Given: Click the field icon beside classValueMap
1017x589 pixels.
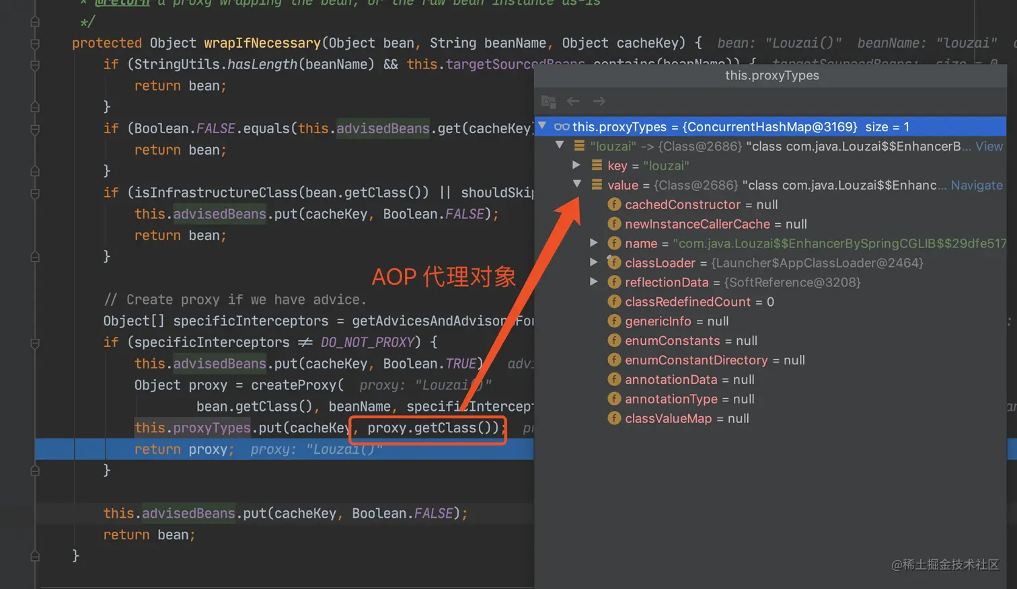Looking at the screenshot, I should tap(614, 418).
